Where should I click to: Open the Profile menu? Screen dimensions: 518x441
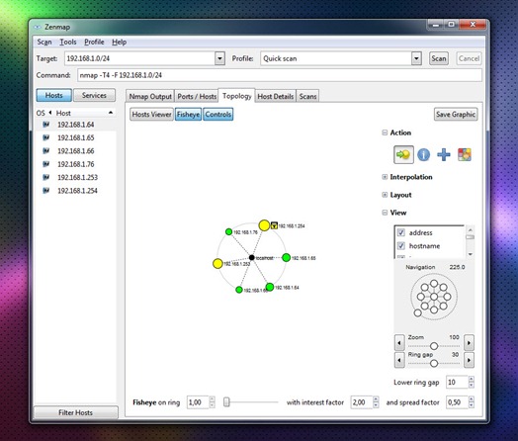click(94, 42)
